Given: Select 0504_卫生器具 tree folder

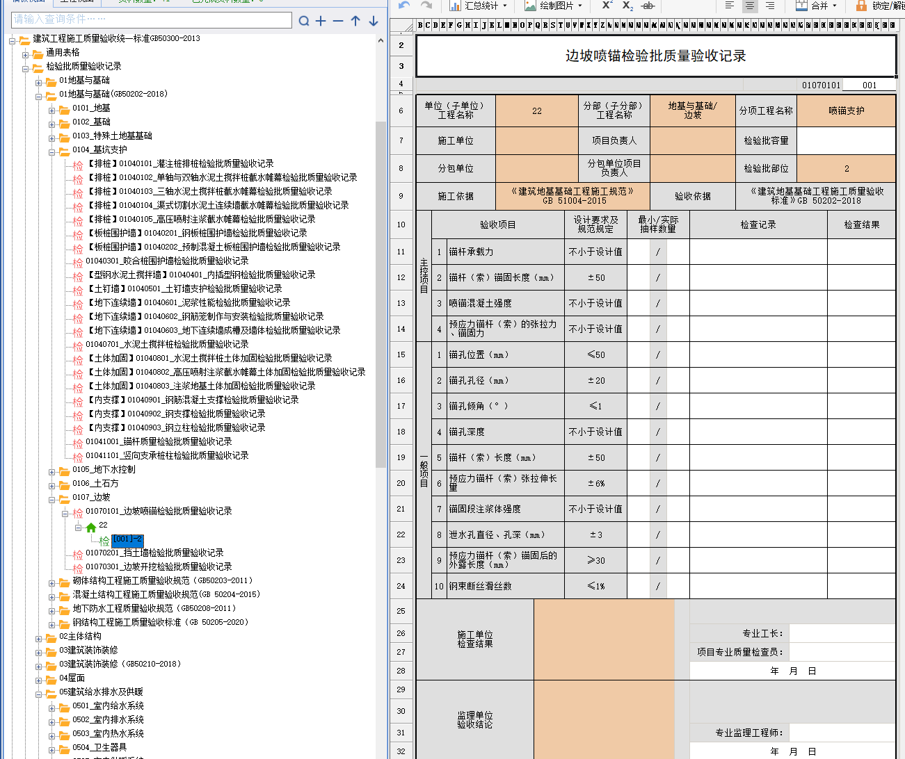Looking at the screenshot, I should (x=99, y=747).
